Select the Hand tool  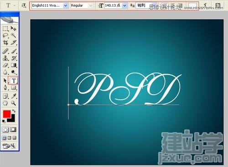(x=5, y=103)
